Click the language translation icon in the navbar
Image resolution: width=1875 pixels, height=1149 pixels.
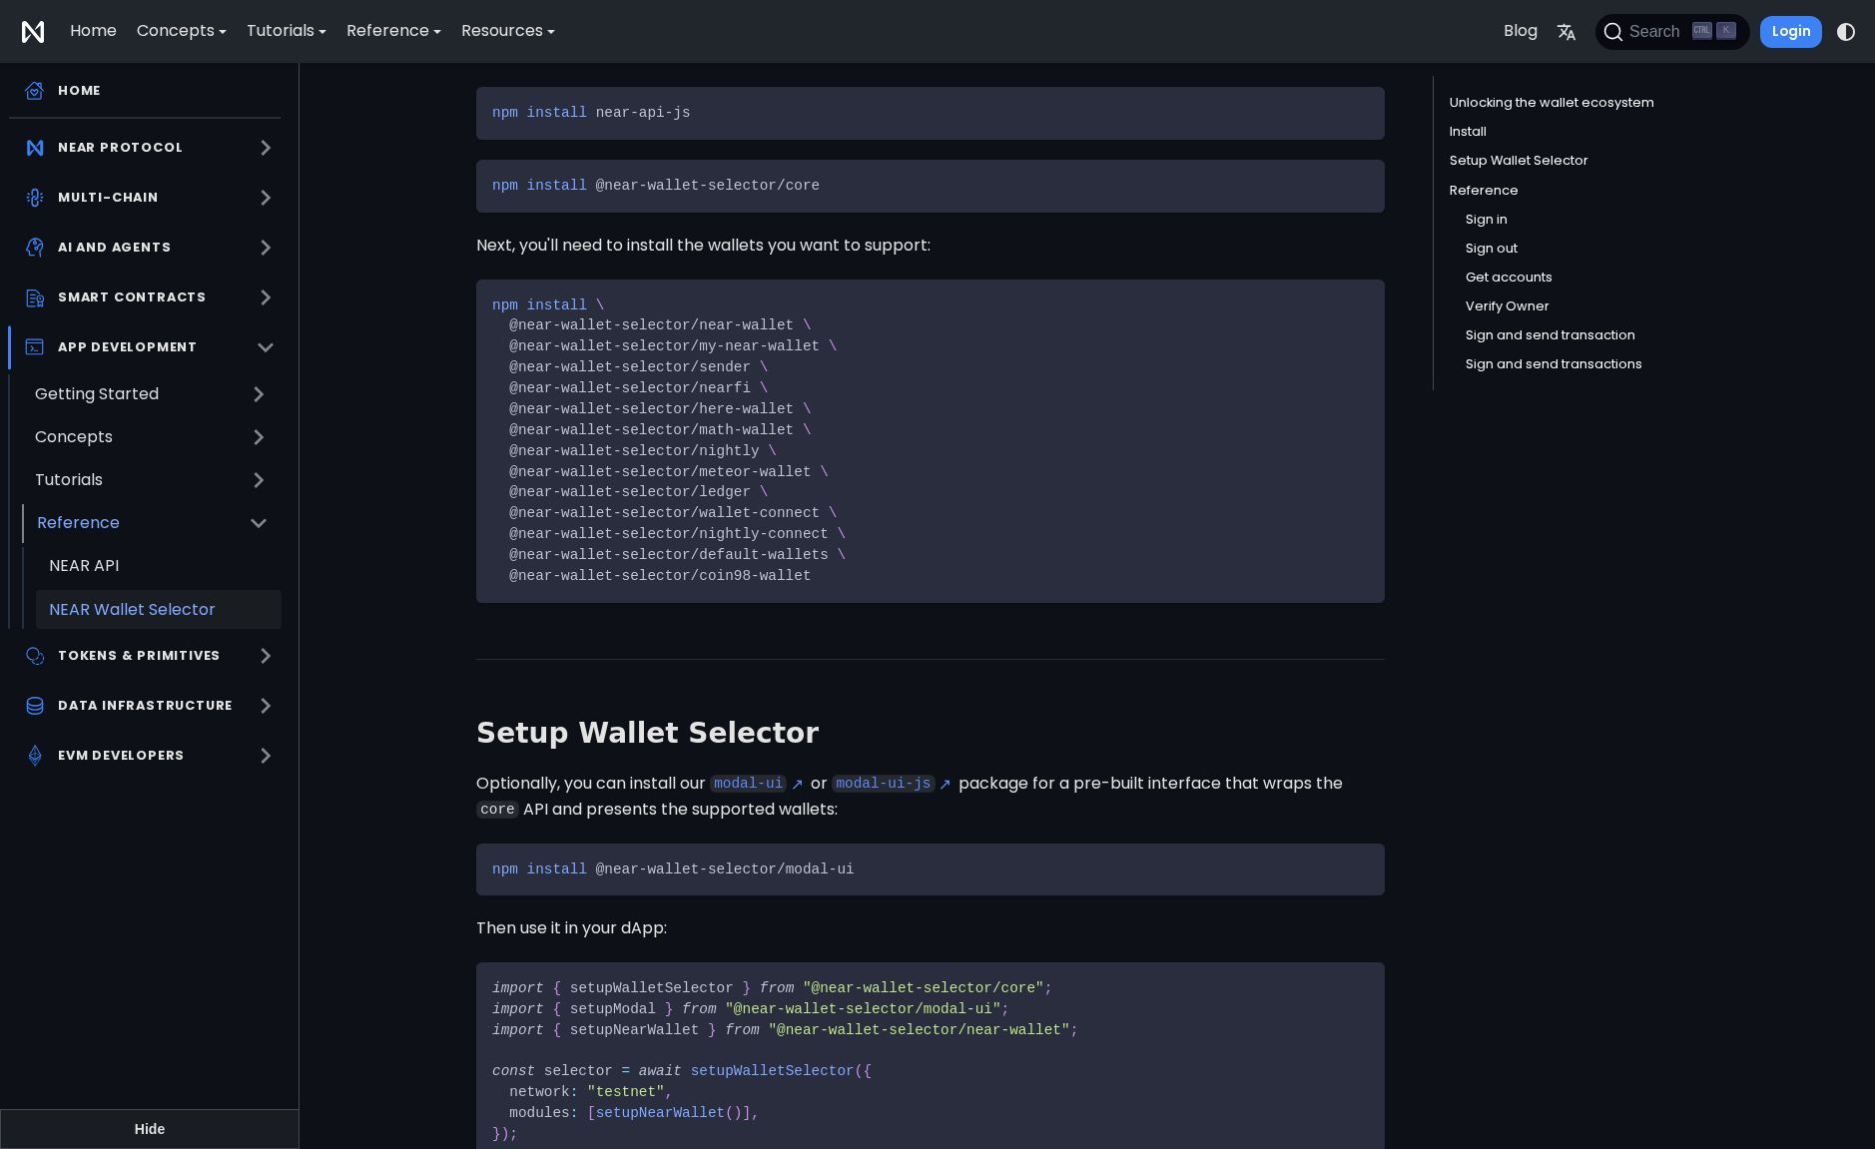point(1565,32)
